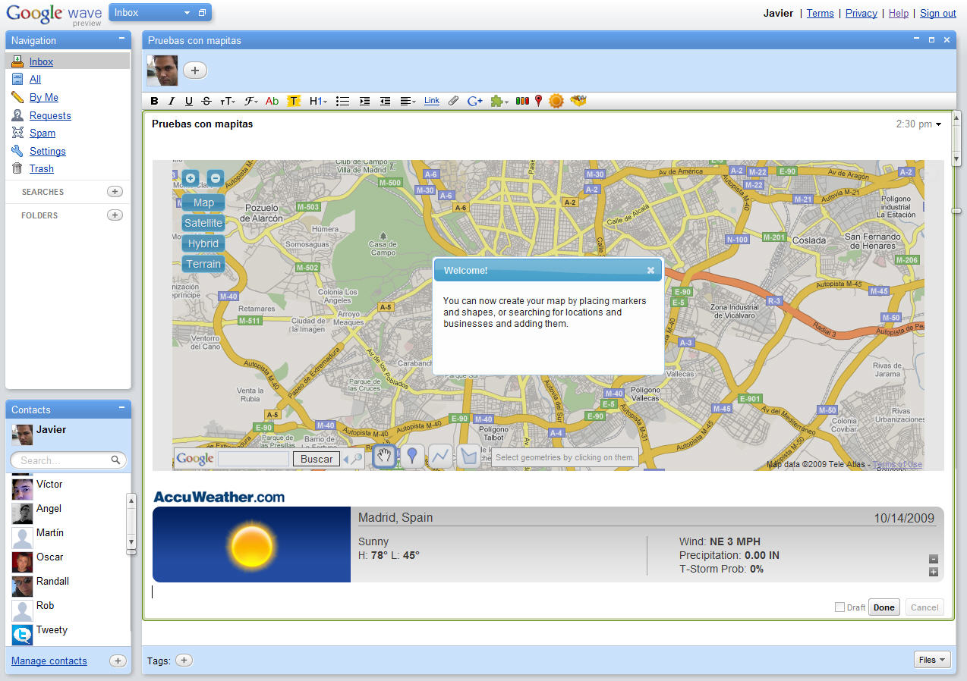Open the text alignment dropdown

(408, 101)
